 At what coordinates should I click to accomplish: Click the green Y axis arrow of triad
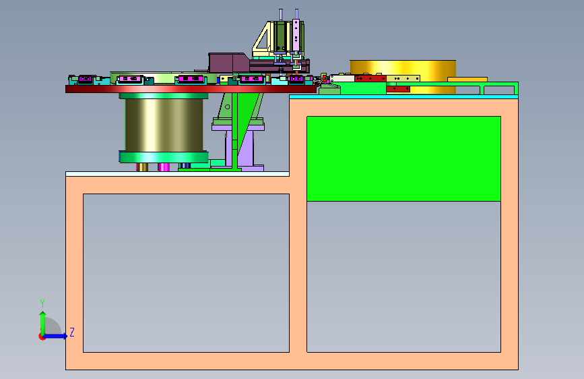click(x=42, y=323)
